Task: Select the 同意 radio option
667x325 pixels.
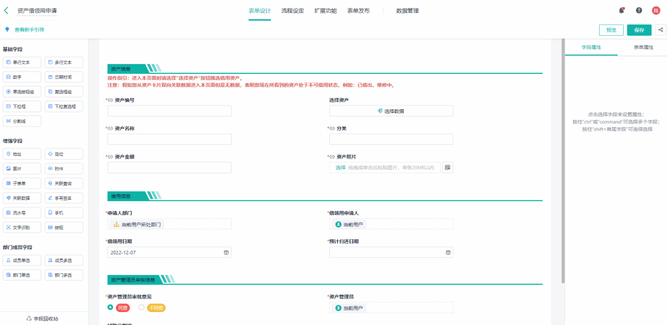Action: 110,307
